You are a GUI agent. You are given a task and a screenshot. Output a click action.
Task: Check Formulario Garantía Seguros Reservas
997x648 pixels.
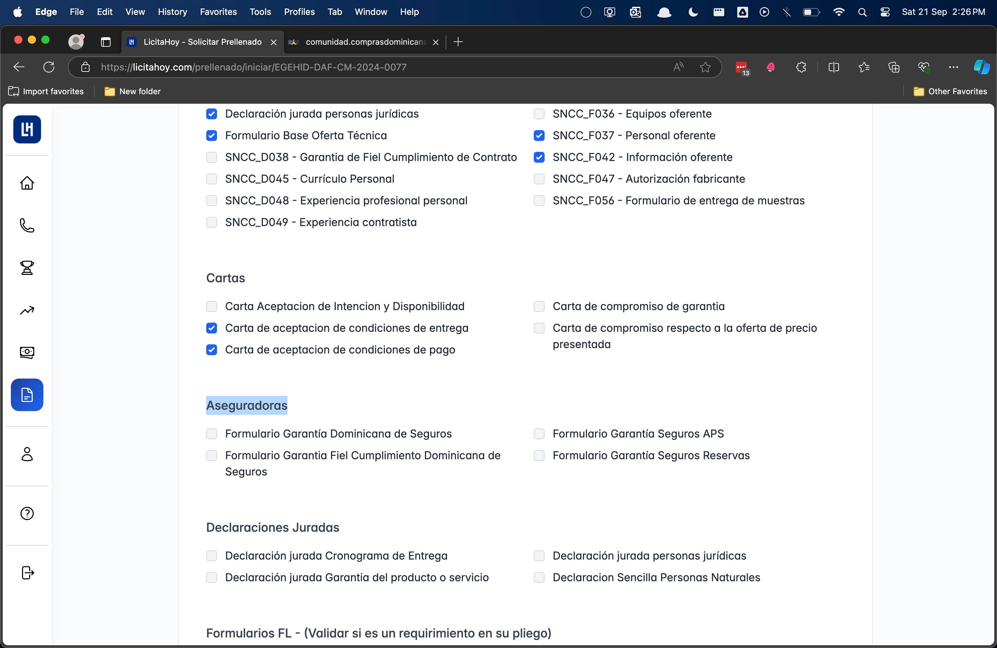point(539,455)
